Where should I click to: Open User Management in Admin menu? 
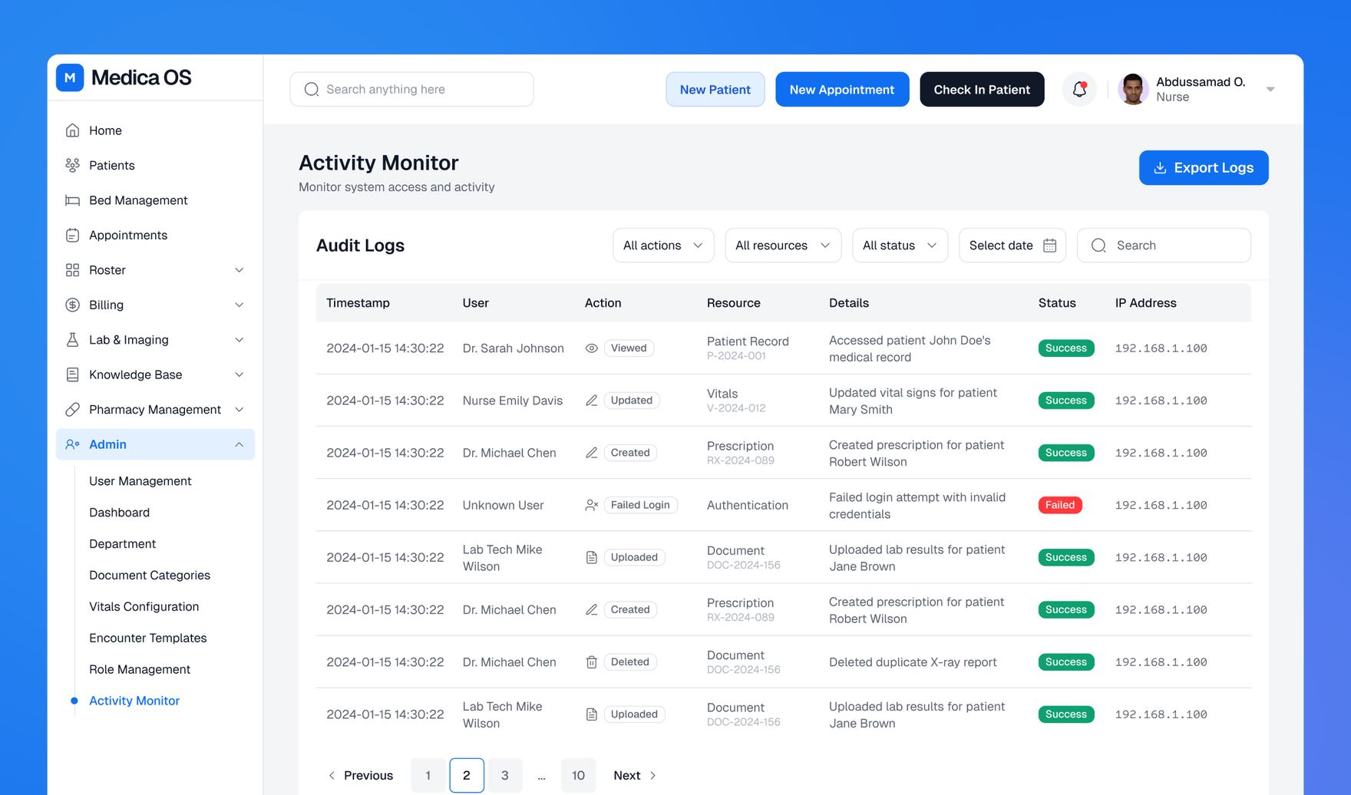tap(140, 481)
